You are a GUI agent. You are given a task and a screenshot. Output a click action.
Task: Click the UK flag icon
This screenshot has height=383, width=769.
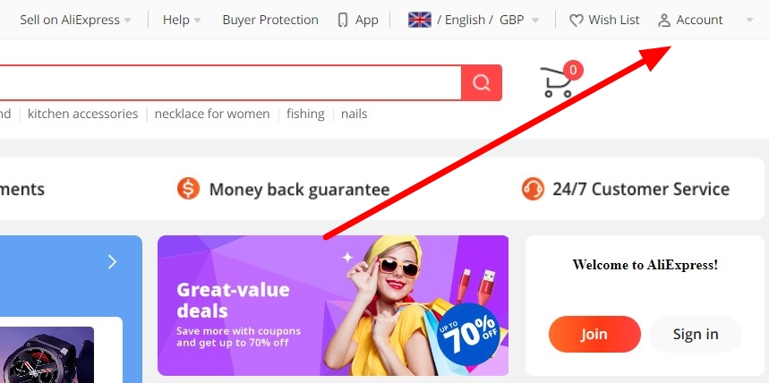click(420, 20)
